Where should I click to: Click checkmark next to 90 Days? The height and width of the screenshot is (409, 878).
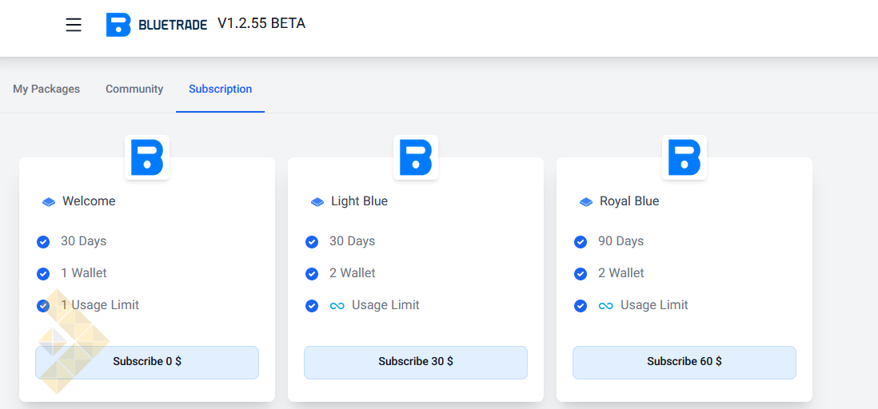(581, 242)
